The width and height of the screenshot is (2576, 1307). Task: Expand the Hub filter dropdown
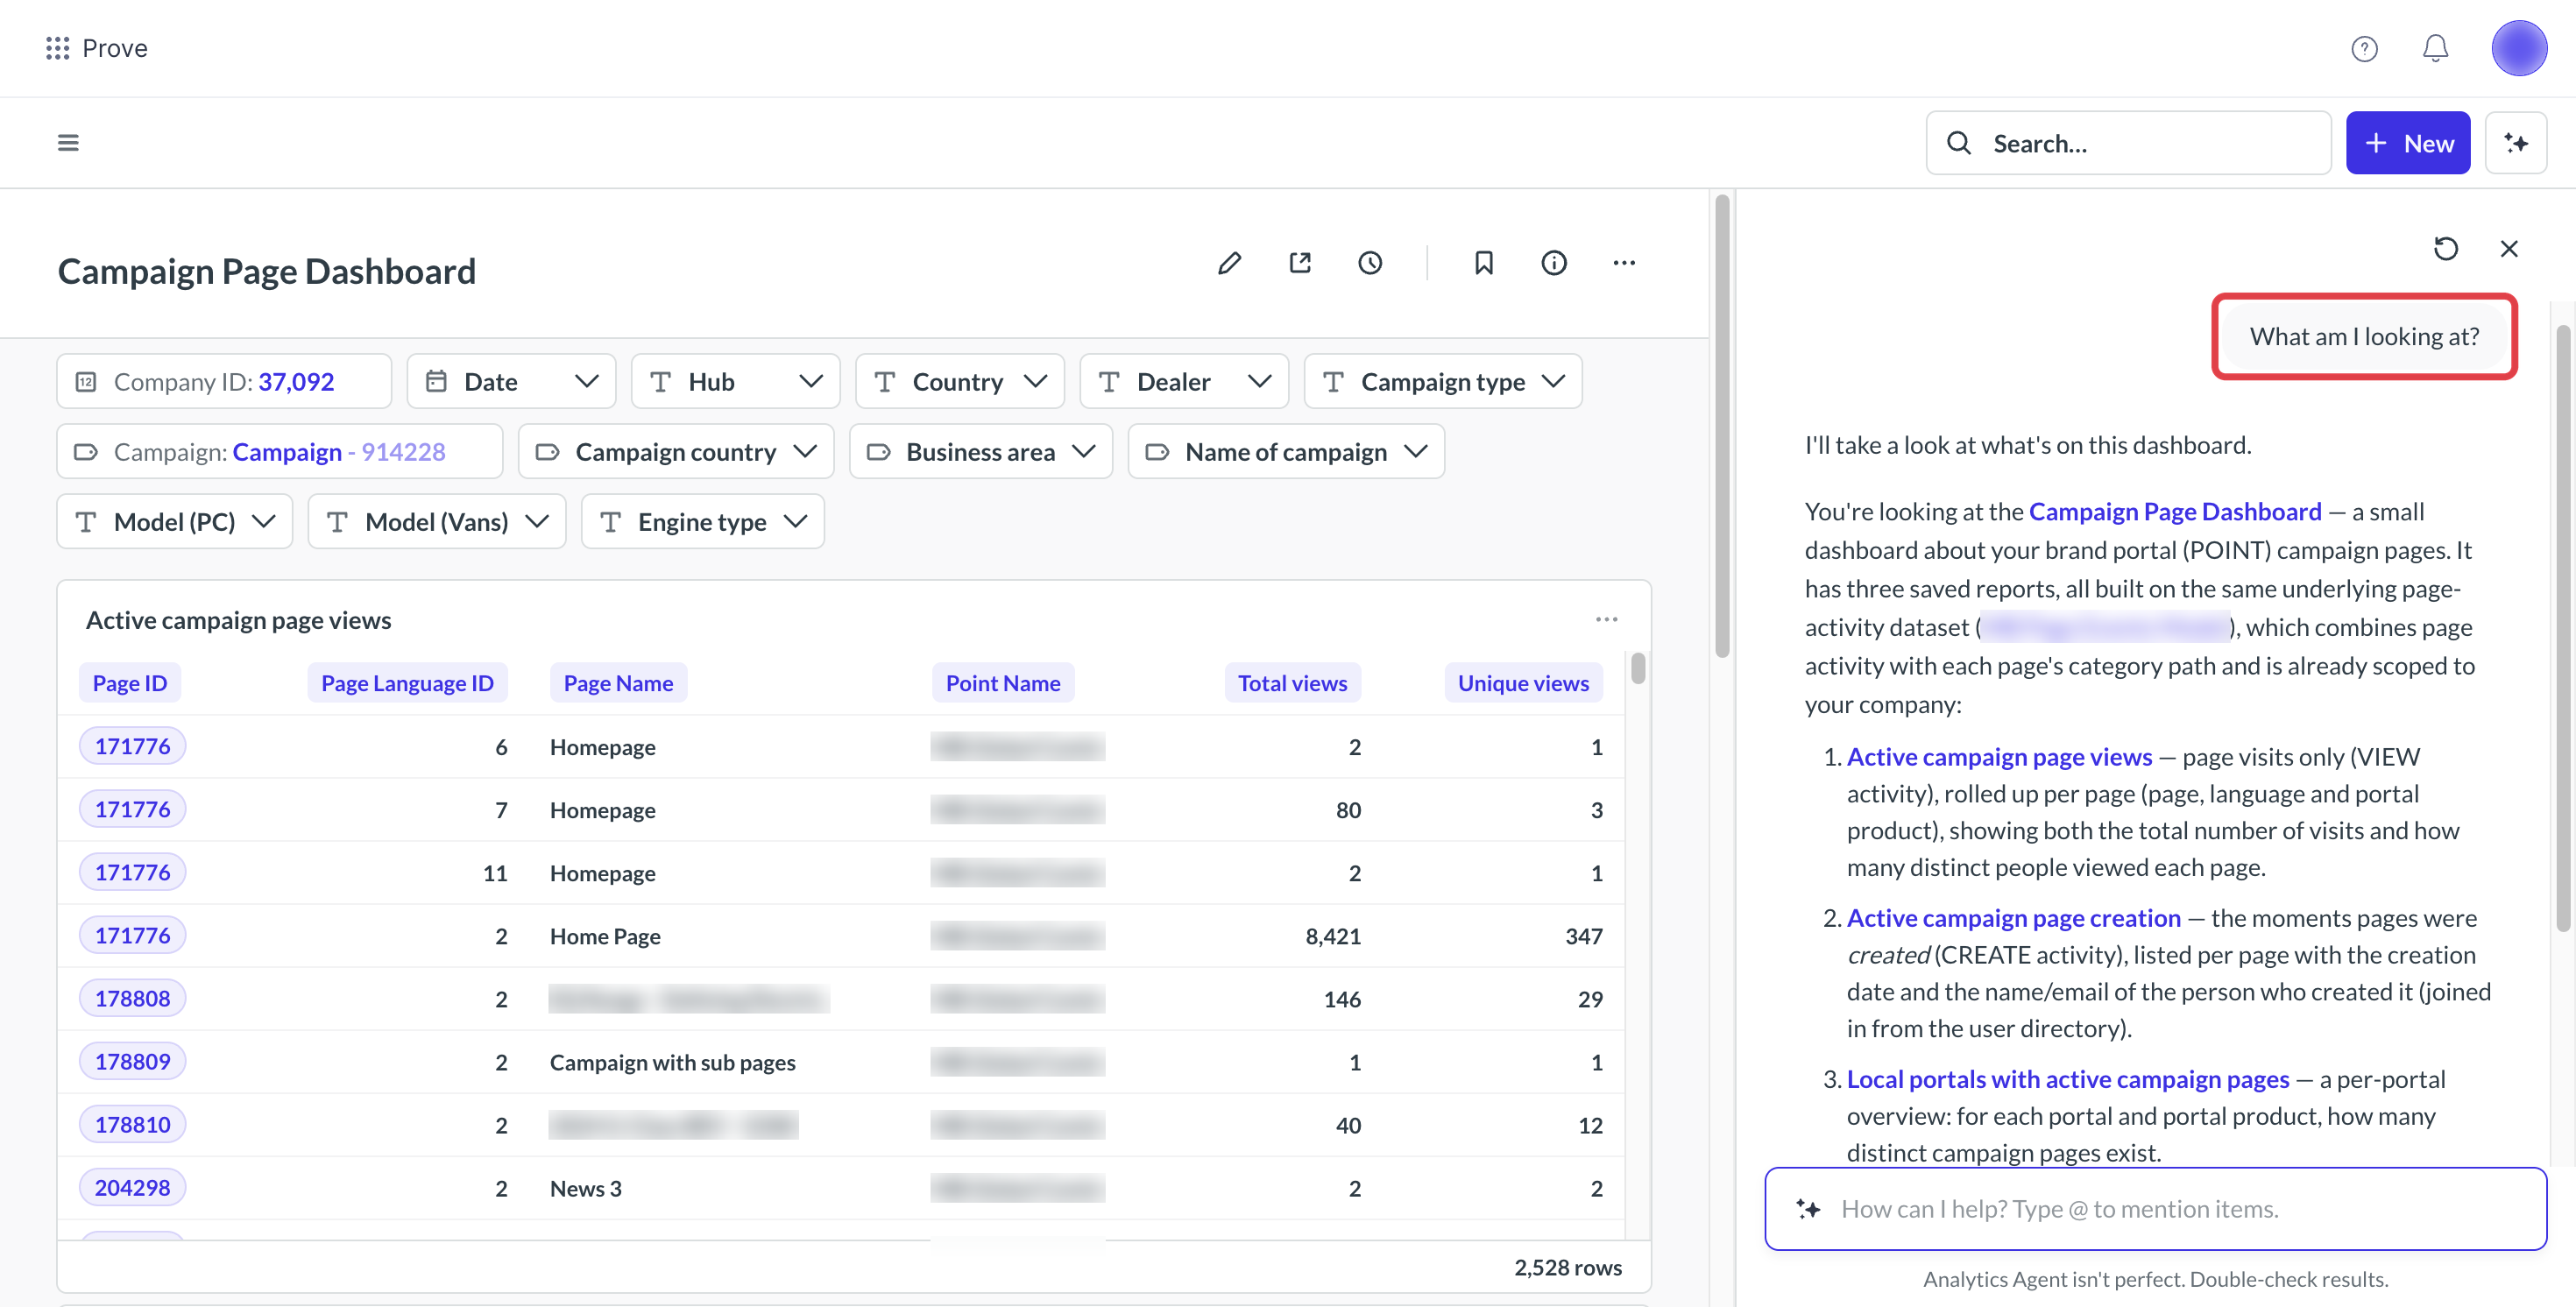point(735,381)
